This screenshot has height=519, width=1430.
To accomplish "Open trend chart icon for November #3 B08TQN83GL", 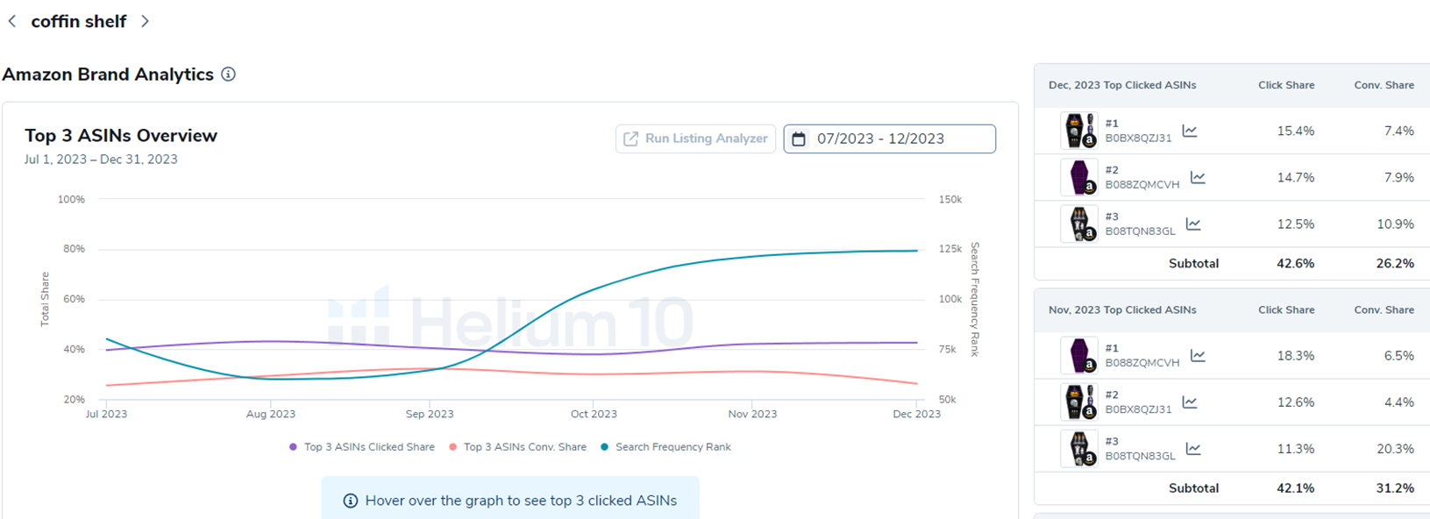I will tap(1193, 448).
